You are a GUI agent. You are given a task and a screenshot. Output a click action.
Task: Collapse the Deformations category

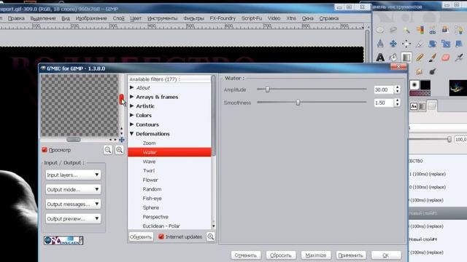(131, 134)
